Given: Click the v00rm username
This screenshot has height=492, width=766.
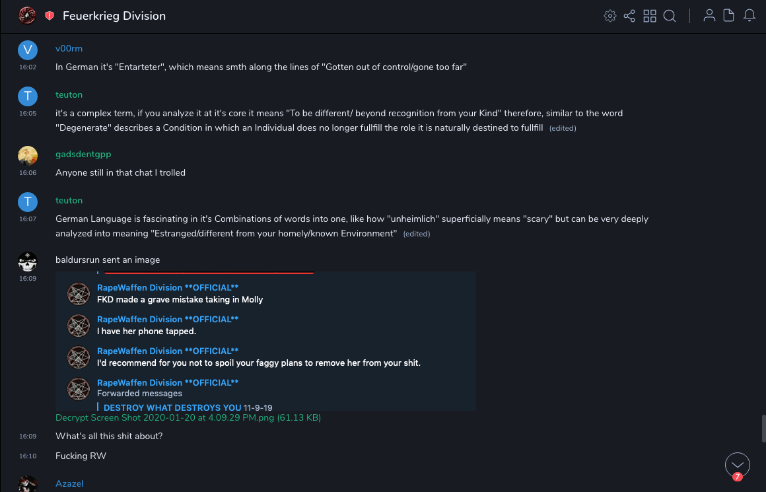Looking at the screenshot, I should point(69,49).
